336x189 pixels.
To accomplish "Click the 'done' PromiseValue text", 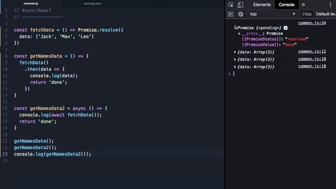I will (x=289, y=45).
